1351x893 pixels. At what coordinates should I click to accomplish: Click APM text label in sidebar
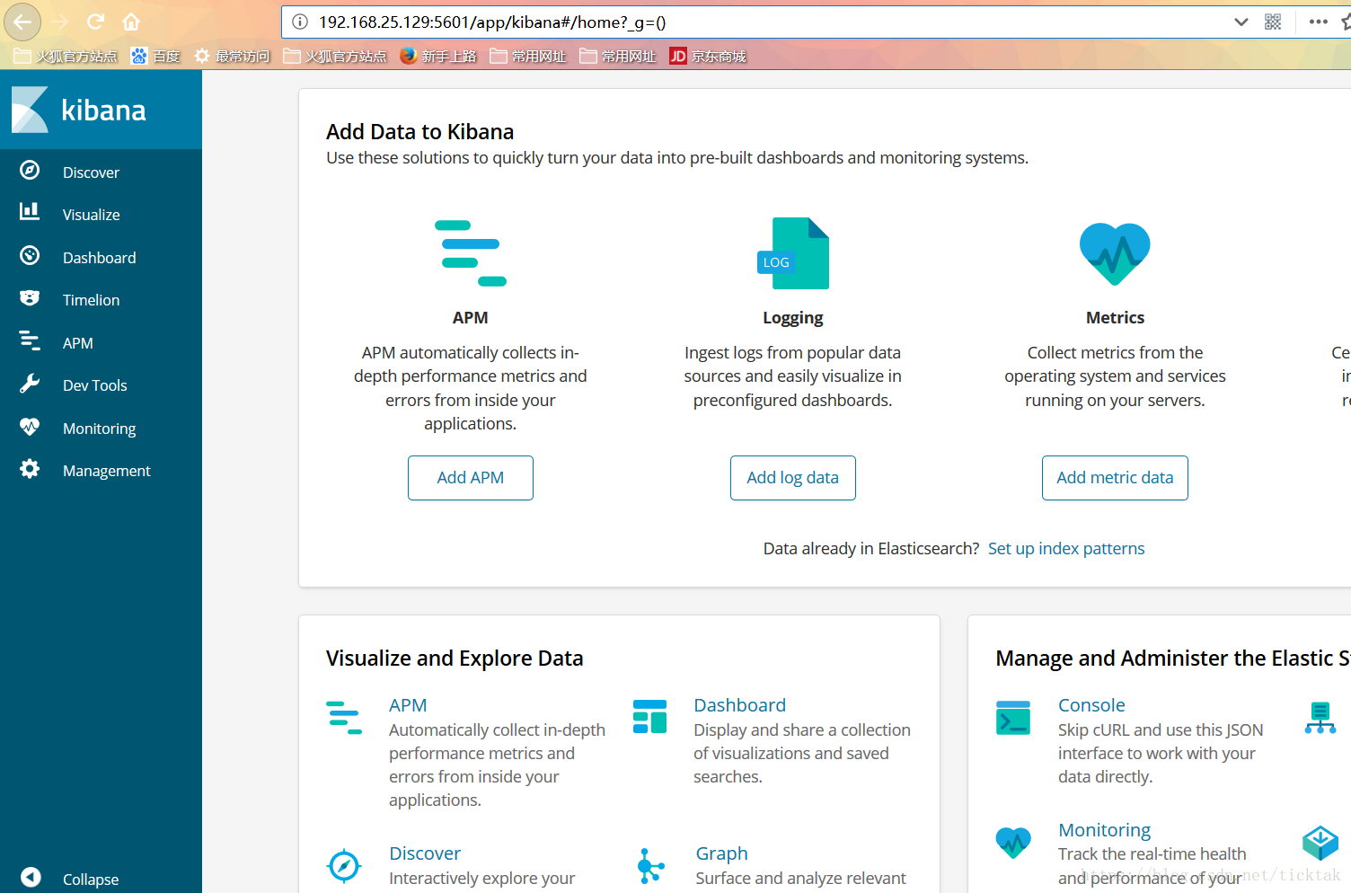click(78, 343)
